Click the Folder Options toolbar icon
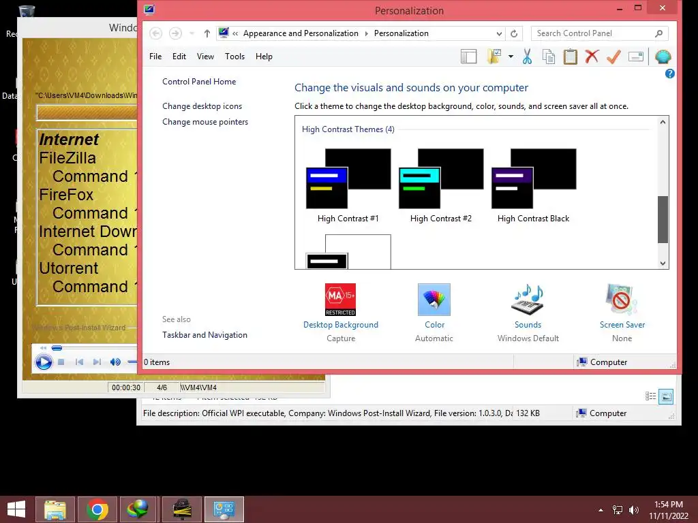The image size is (698, 523). pyautogui.click(x=495, y=57)
